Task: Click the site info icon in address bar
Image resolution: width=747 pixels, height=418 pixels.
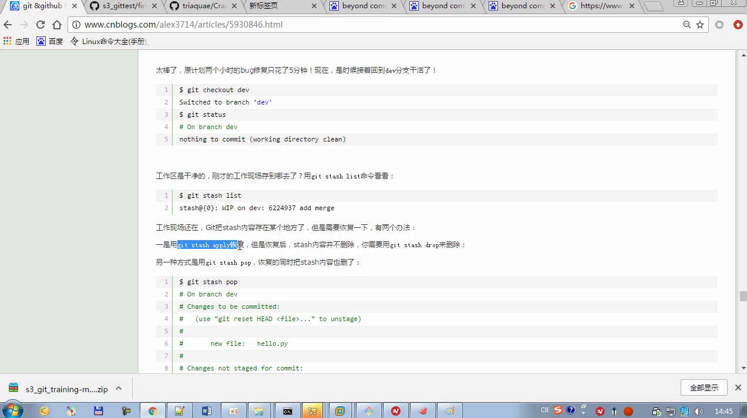Action: point(76,25)
